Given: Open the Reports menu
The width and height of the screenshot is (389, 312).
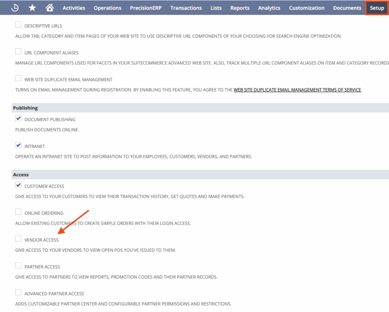Looking at the screenshot, I should click(x=240, y=8).
